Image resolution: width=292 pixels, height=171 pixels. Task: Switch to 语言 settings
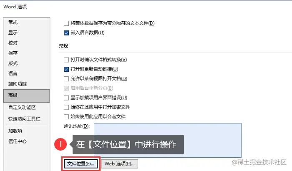[x=13, y=73]
